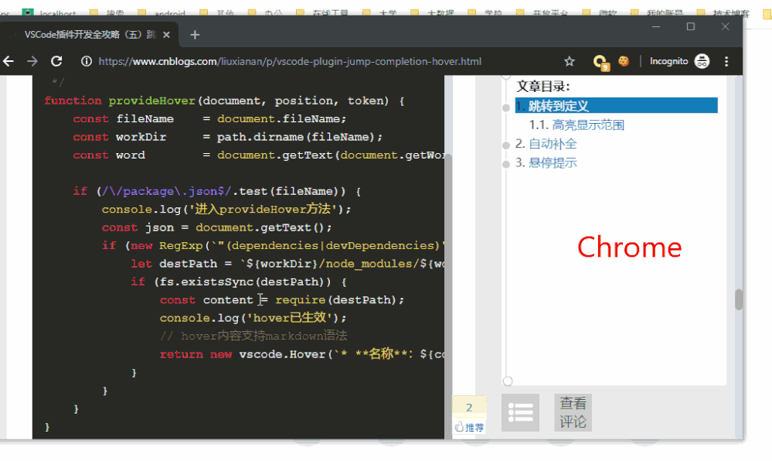The image size is (772, 461).
Task: Click the console.log('hover已生效') line
Action: point(253,318)
